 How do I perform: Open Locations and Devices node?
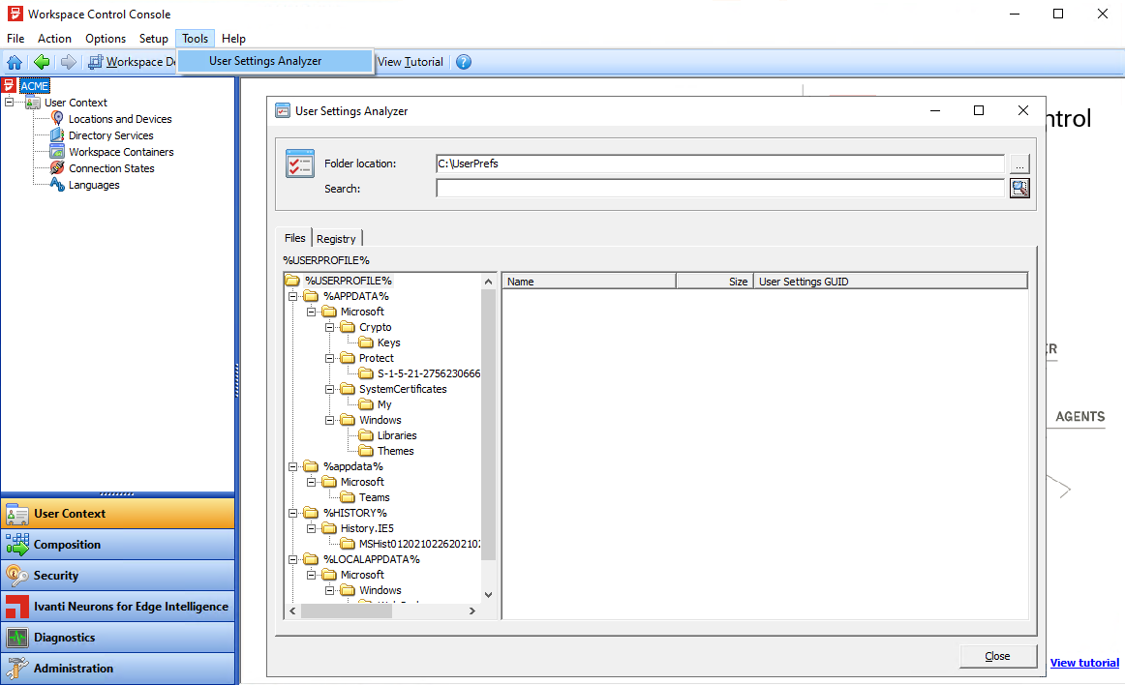pyautogui.click(x=120, y=119)
